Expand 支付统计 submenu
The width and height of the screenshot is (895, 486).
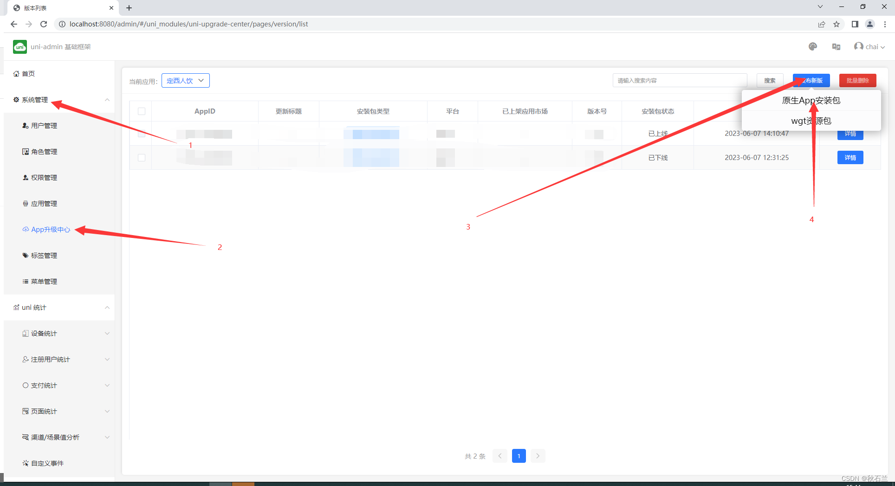tap(59, 385)
